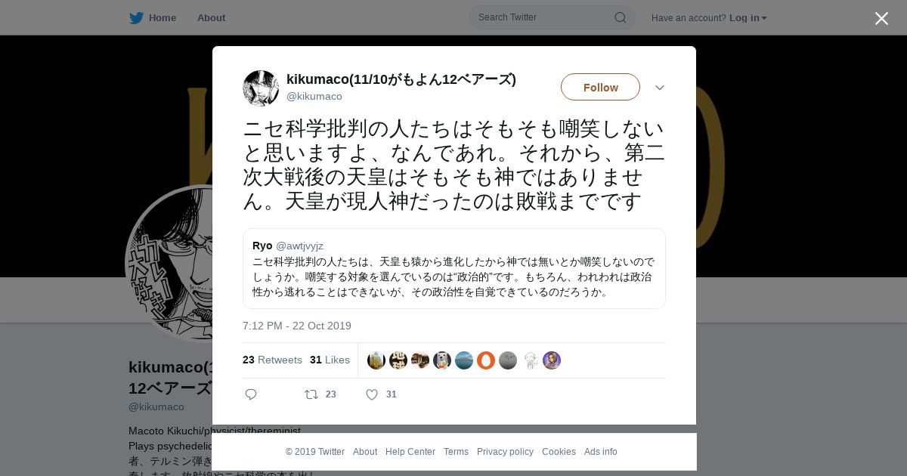
Task: Expand the tweet options chevron
Action: tap(660, 88)
